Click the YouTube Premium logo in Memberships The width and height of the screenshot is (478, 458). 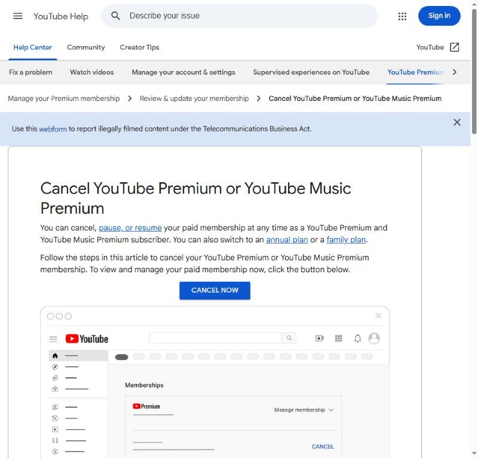[146, 406]
